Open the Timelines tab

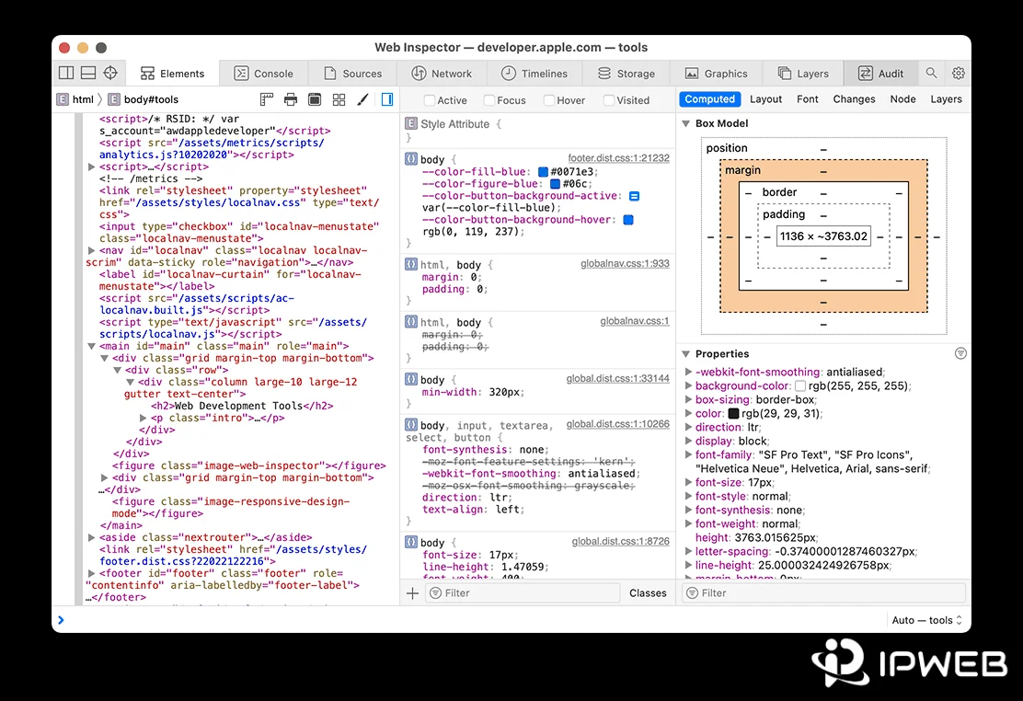[x=534, y=73]
